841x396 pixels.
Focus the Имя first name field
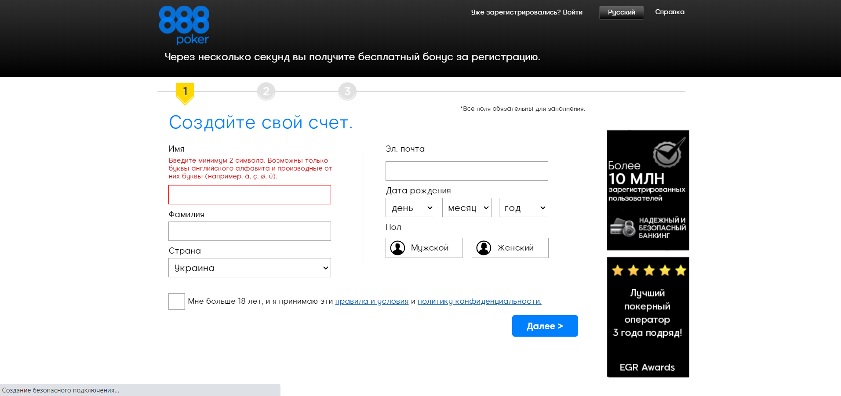point(250,195)
